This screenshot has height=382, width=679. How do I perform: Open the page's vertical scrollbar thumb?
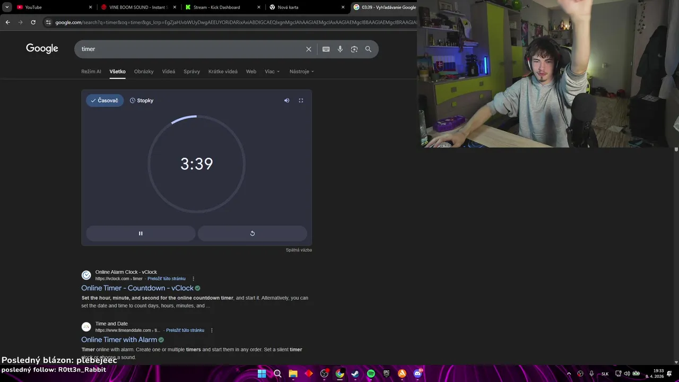click(x=676, y=150)
